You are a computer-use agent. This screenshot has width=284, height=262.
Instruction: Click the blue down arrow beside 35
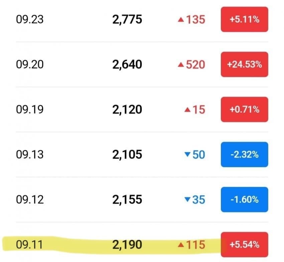click(x=187, y=200)
